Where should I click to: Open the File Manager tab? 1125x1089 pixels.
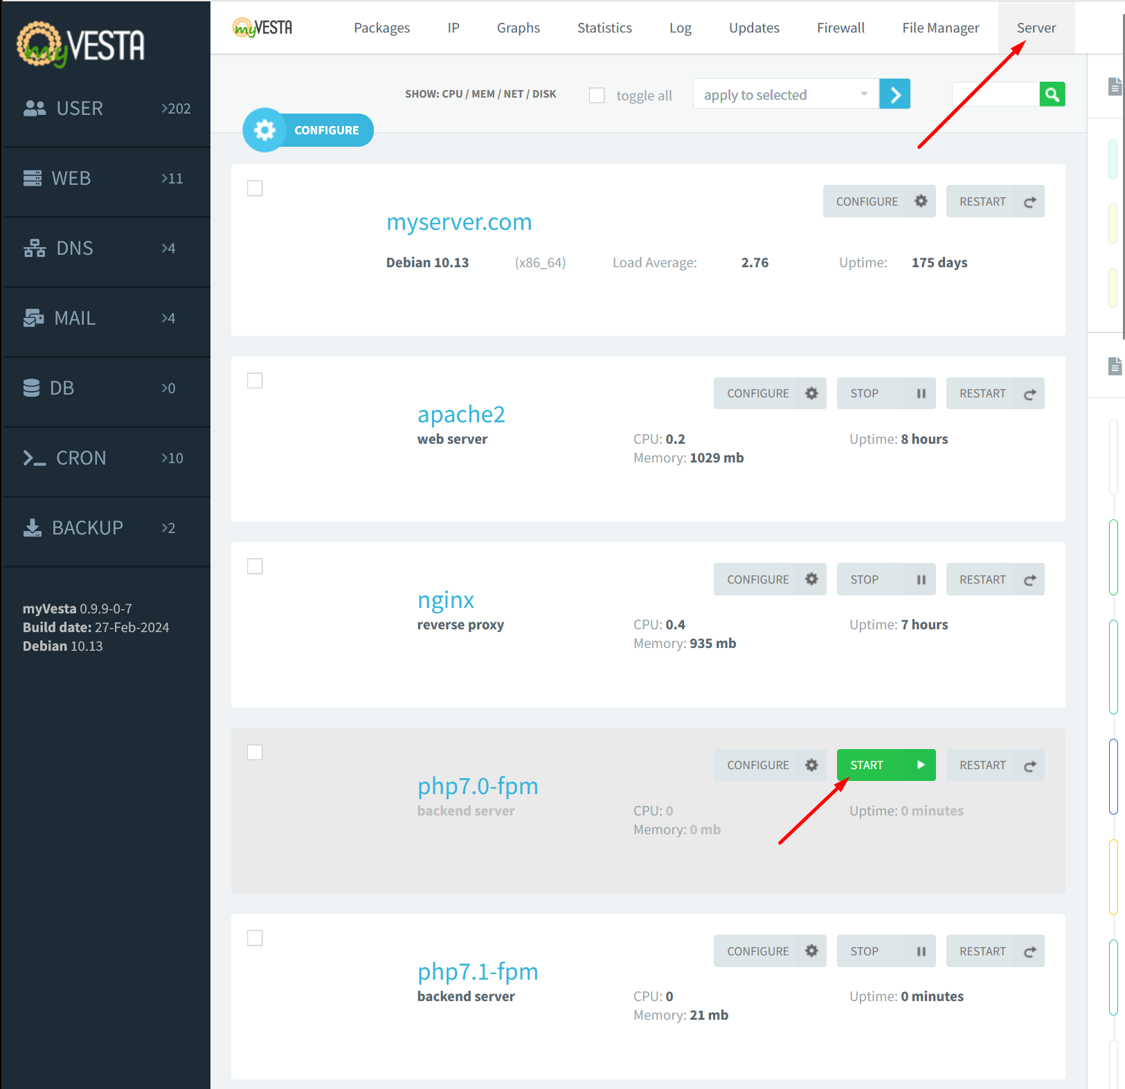[941, 28]
